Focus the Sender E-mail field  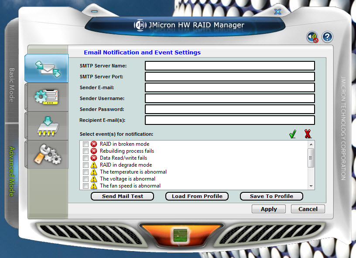point(230,87)
